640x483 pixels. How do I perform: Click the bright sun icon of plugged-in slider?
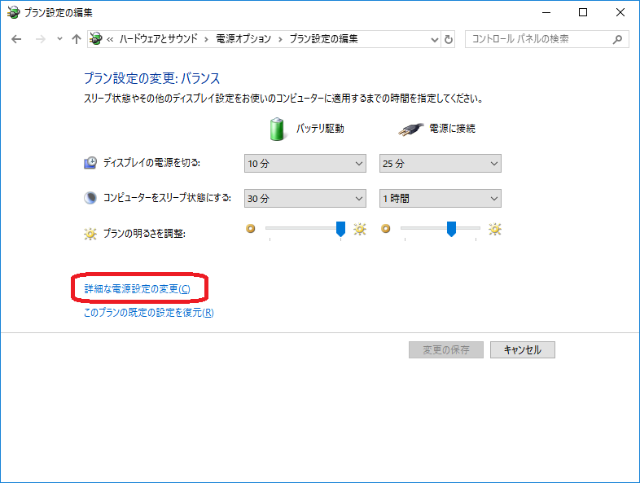coord(495,229)
